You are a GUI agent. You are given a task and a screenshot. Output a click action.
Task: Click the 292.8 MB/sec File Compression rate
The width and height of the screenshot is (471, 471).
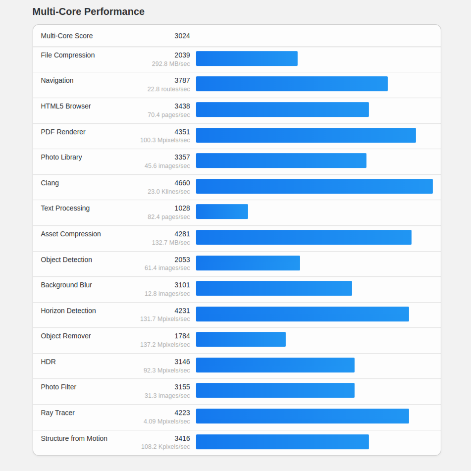(x=170, y=64)
